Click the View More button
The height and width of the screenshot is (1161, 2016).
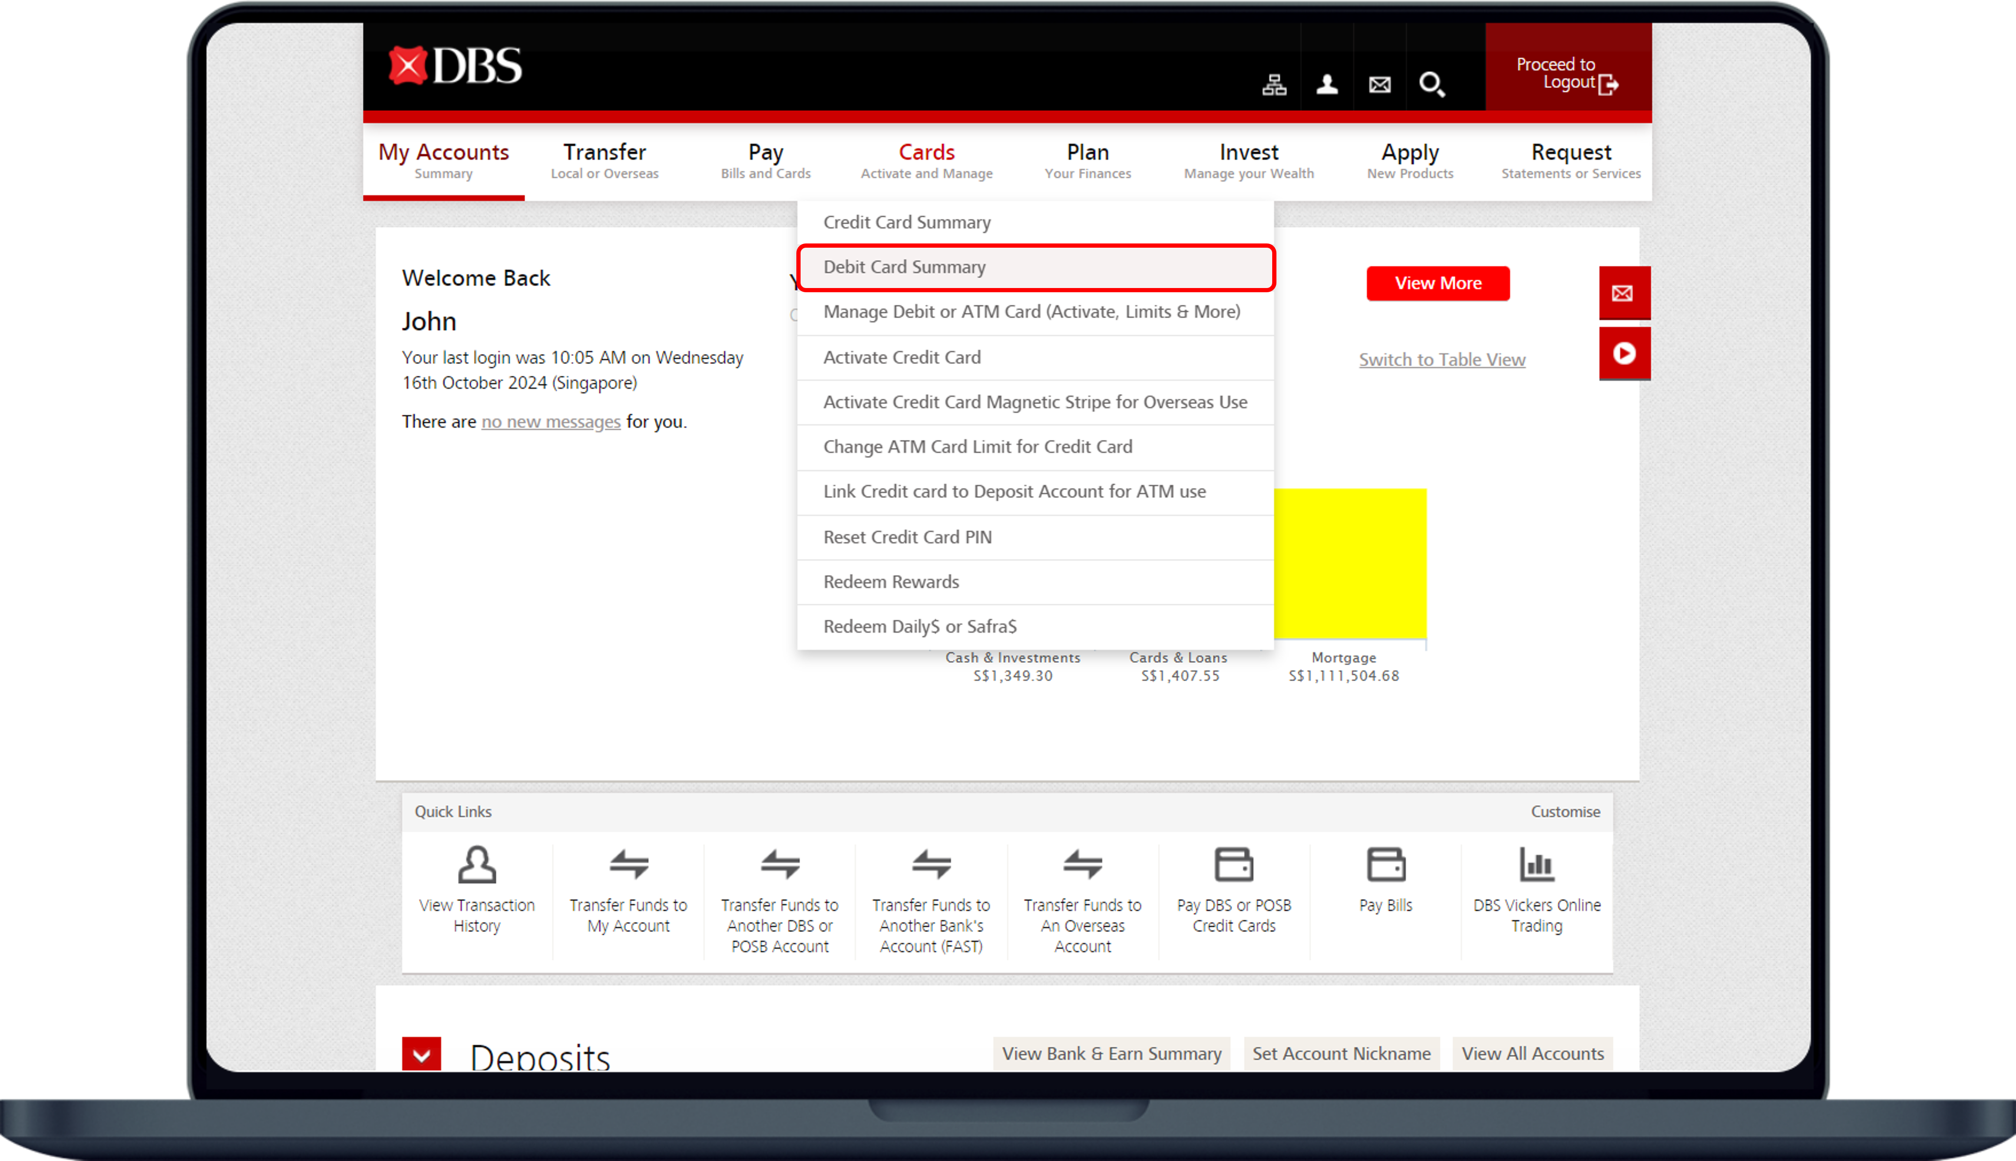tap(1438, 283)
